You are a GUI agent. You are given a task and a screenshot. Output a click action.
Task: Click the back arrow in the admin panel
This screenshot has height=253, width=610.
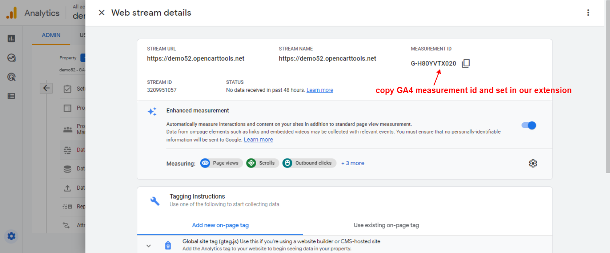47,88
